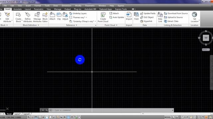
Task: Open Reference panel dialog launcher arrow
Action: click(x=96, y=25)
